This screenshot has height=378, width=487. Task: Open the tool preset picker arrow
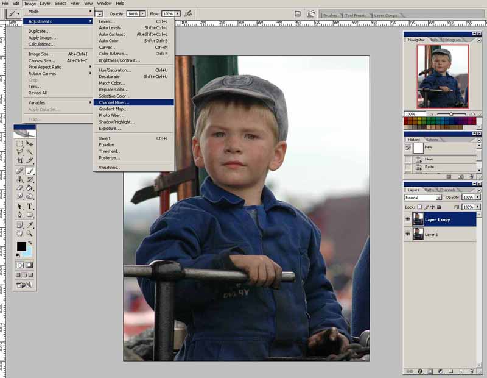click(18, 13)
